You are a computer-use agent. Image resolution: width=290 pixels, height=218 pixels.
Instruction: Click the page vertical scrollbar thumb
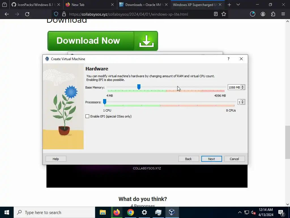(287, 142)
